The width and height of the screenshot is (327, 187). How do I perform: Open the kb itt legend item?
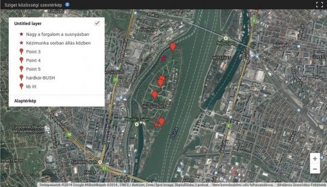[x=31, y=87]
